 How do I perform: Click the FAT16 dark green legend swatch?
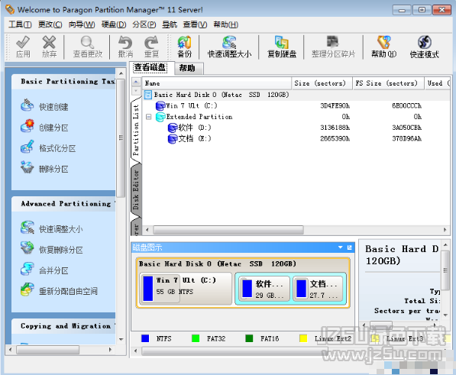coord(249,338)
